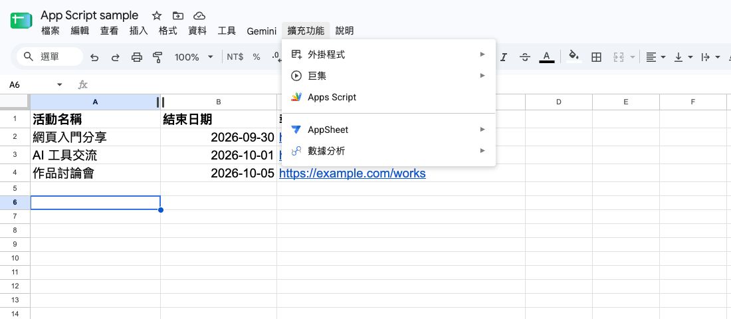Click the select-all corner box
Viewport: 731px width, 319px height.
(x=15, y=102)
